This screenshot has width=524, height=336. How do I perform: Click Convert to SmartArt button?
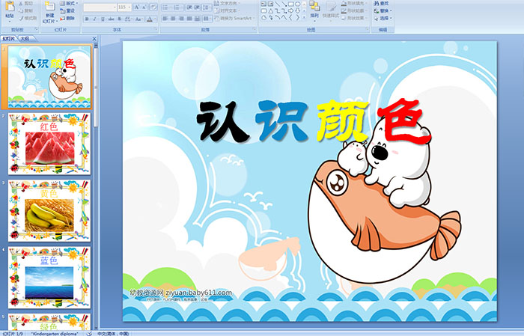coord(234,18)
